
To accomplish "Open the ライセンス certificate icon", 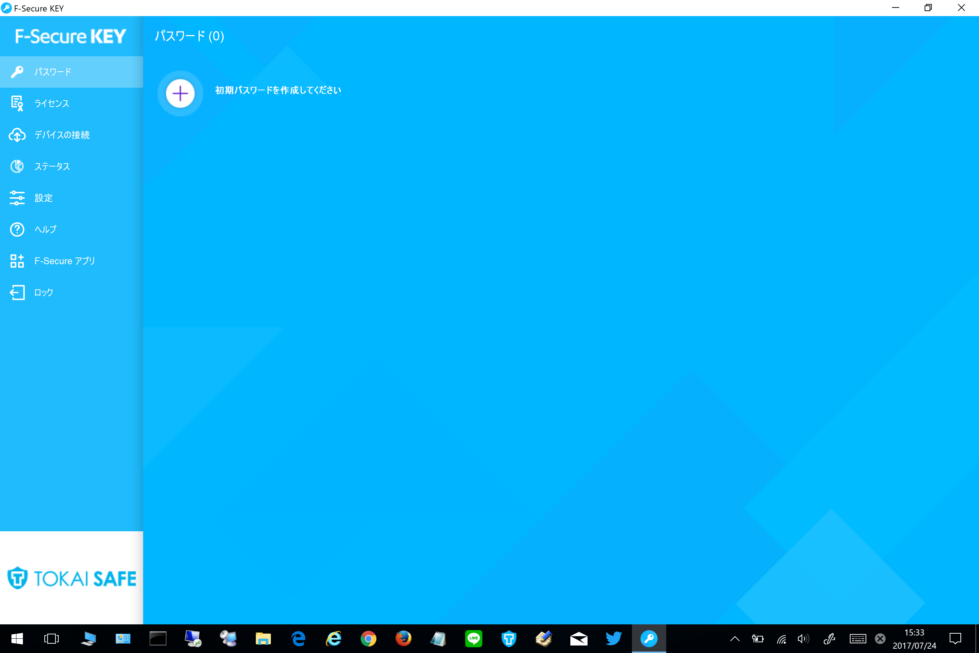I will point(17,103).
